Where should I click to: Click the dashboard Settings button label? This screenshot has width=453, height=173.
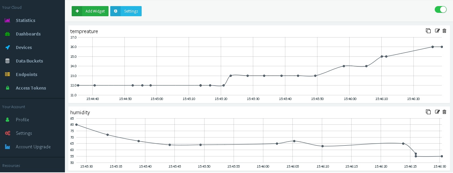131,11
